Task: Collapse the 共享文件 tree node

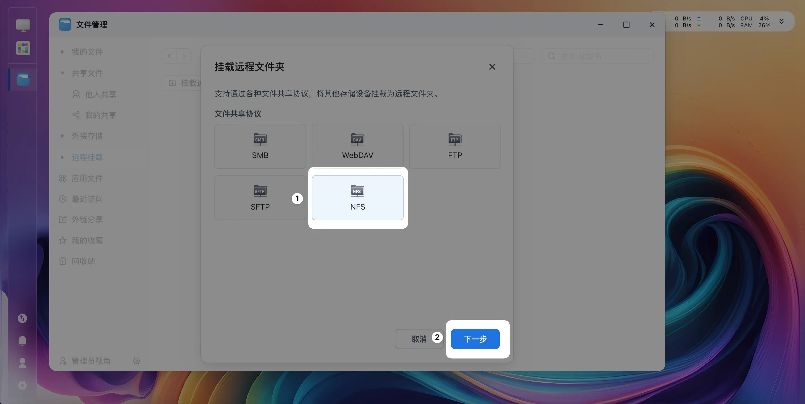Action: pyautogui.click(x=62, y=73)
